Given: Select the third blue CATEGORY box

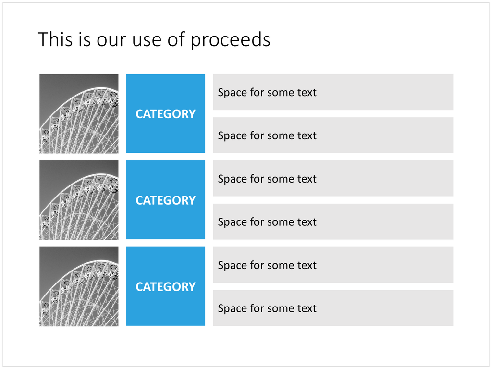Looking at the screenshot, I should coord(166,286).
